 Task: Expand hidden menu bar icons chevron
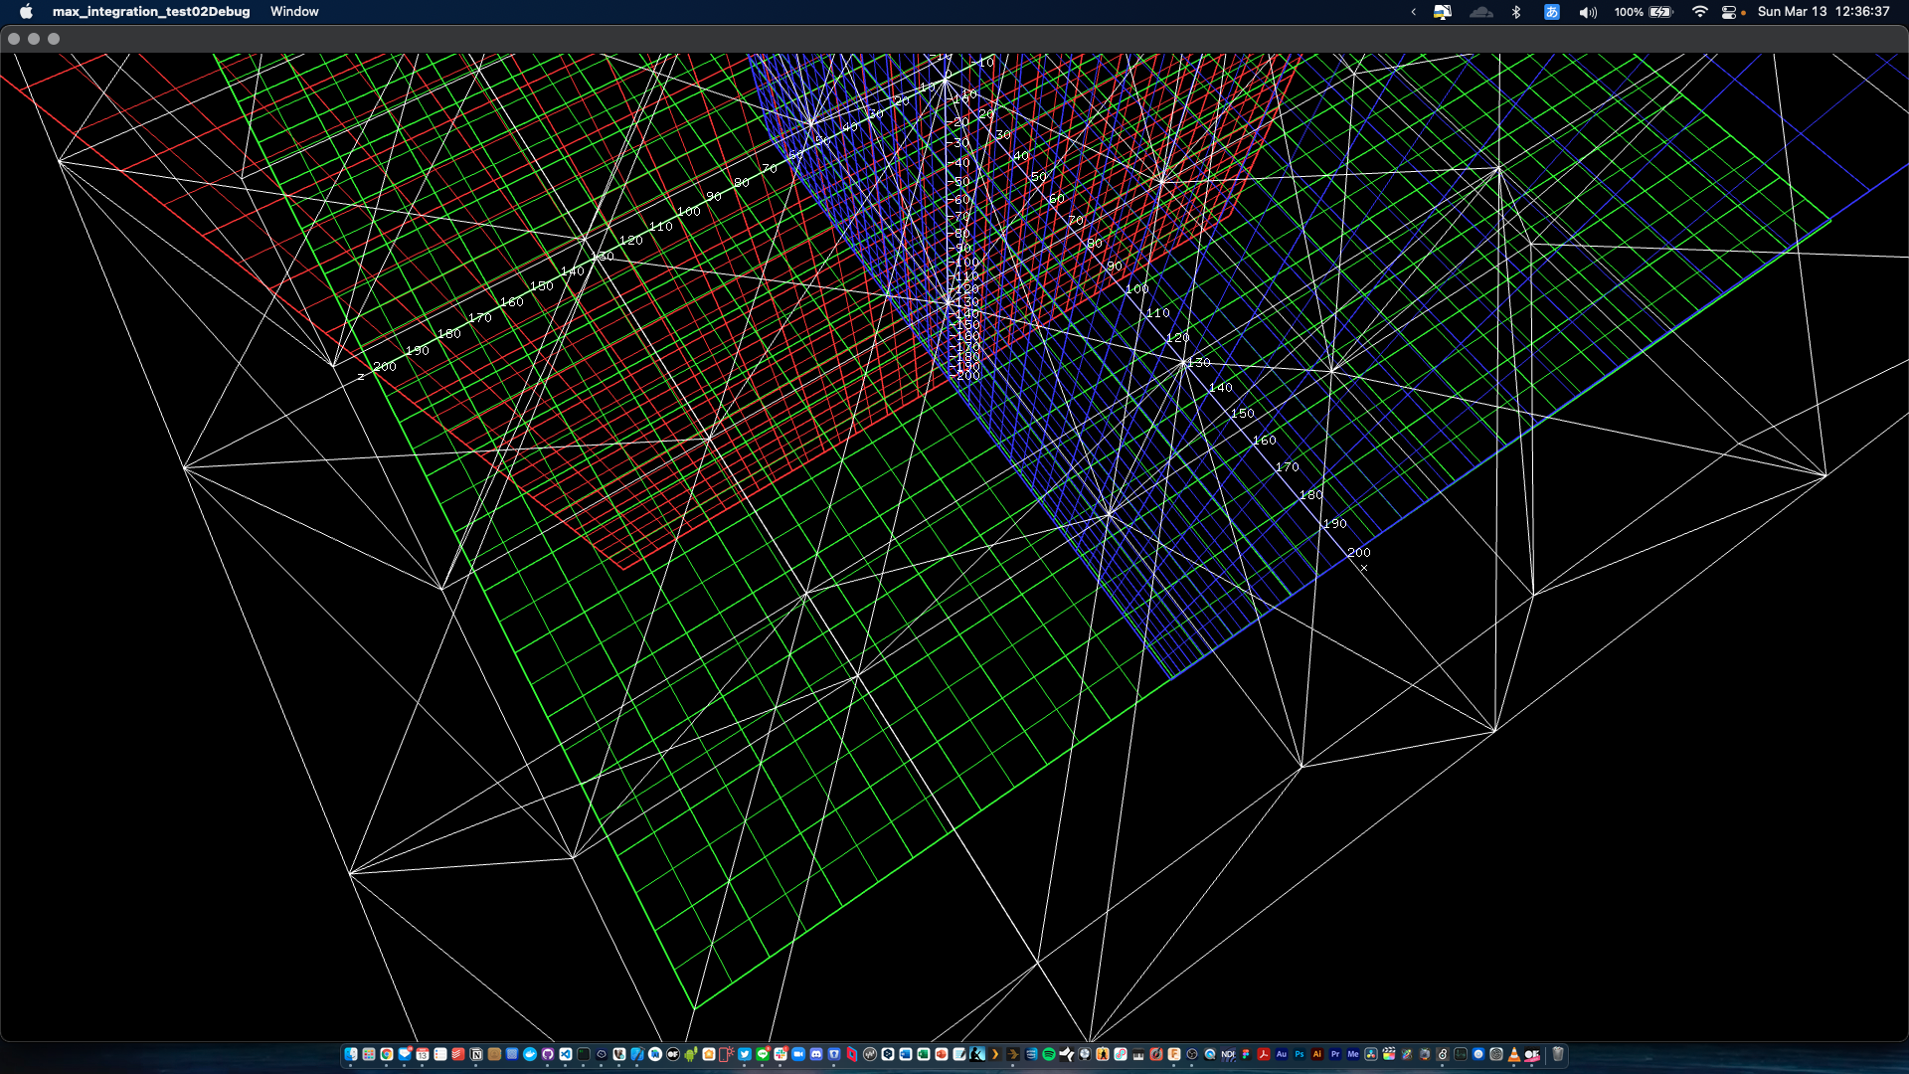(1413, 12)
